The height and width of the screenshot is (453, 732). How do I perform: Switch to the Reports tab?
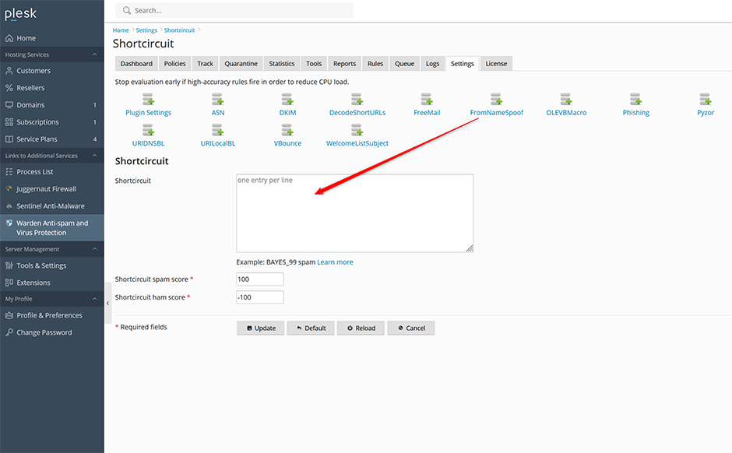(x=344, y=64)
